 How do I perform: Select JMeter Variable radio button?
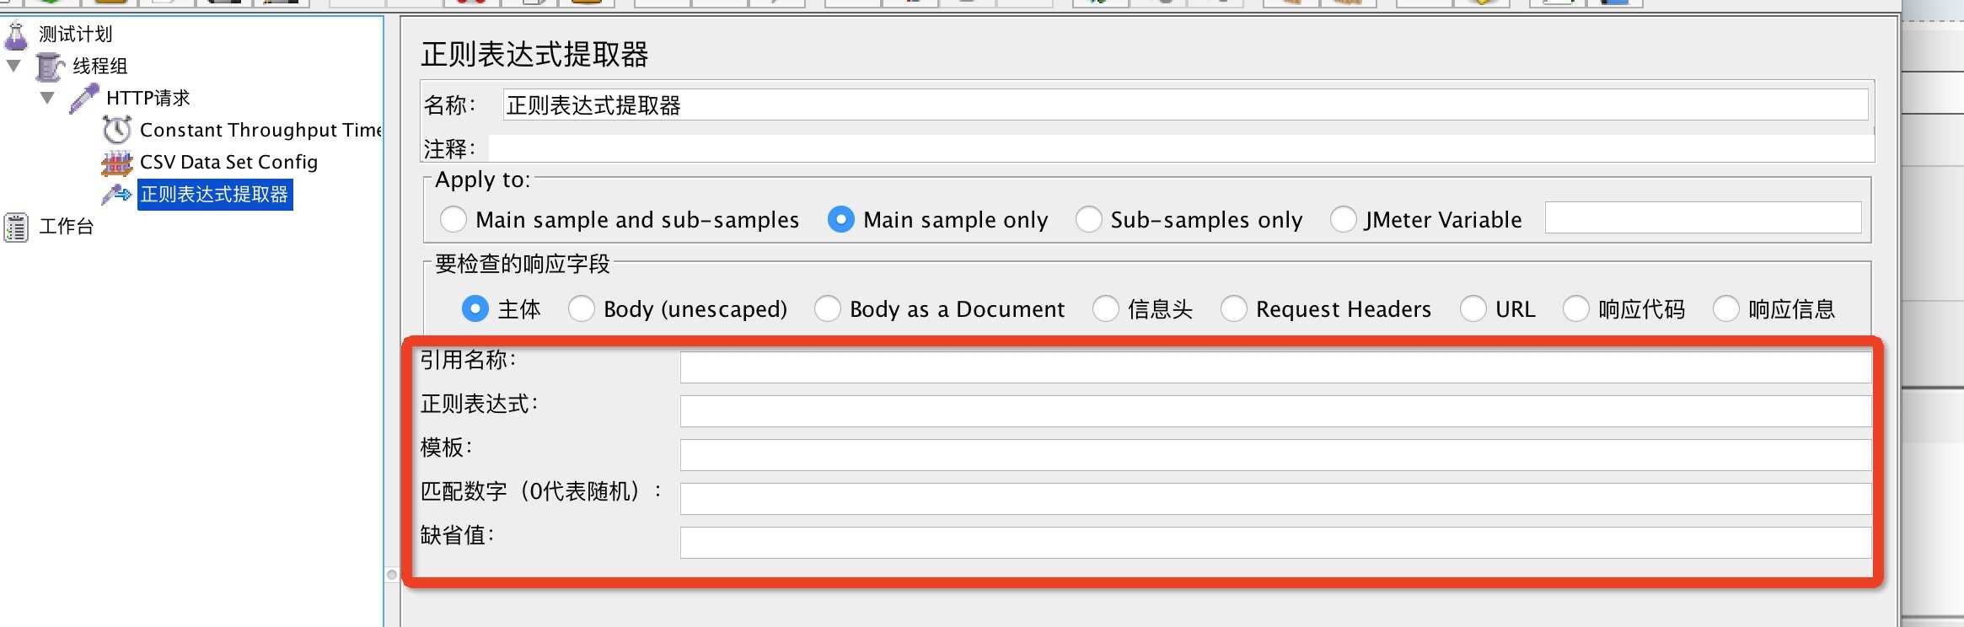[x=1343, y=220]
